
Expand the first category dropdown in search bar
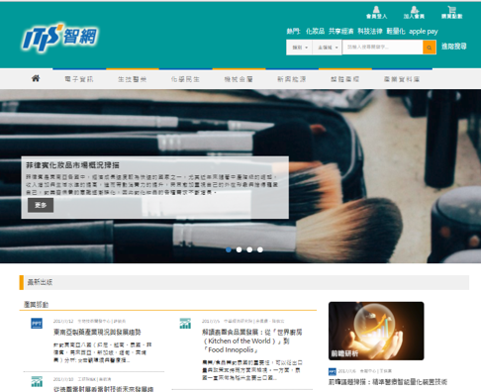pos(300,48)
